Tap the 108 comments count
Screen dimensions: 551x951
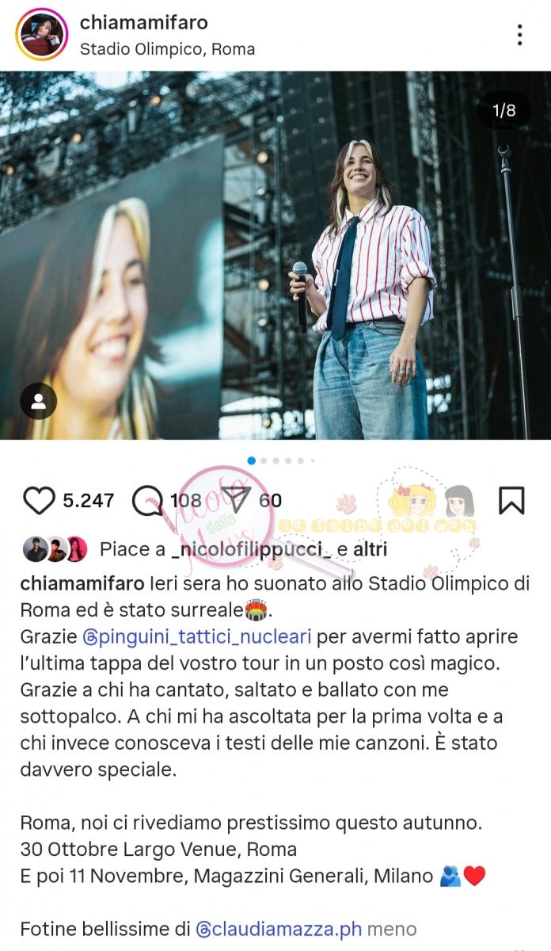(186, 501)
